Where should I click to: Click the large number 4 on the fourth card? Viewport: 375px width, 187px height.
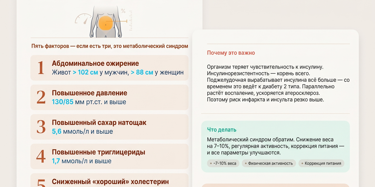pyautogui.click(x=41, y=157)
